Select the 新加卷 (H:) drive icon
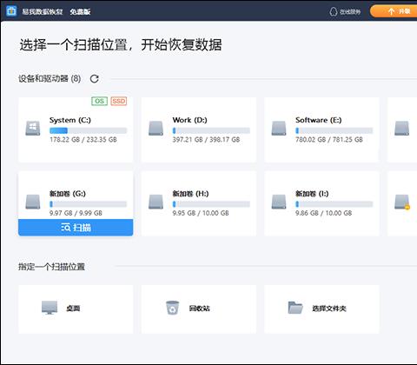 [156, 202]
